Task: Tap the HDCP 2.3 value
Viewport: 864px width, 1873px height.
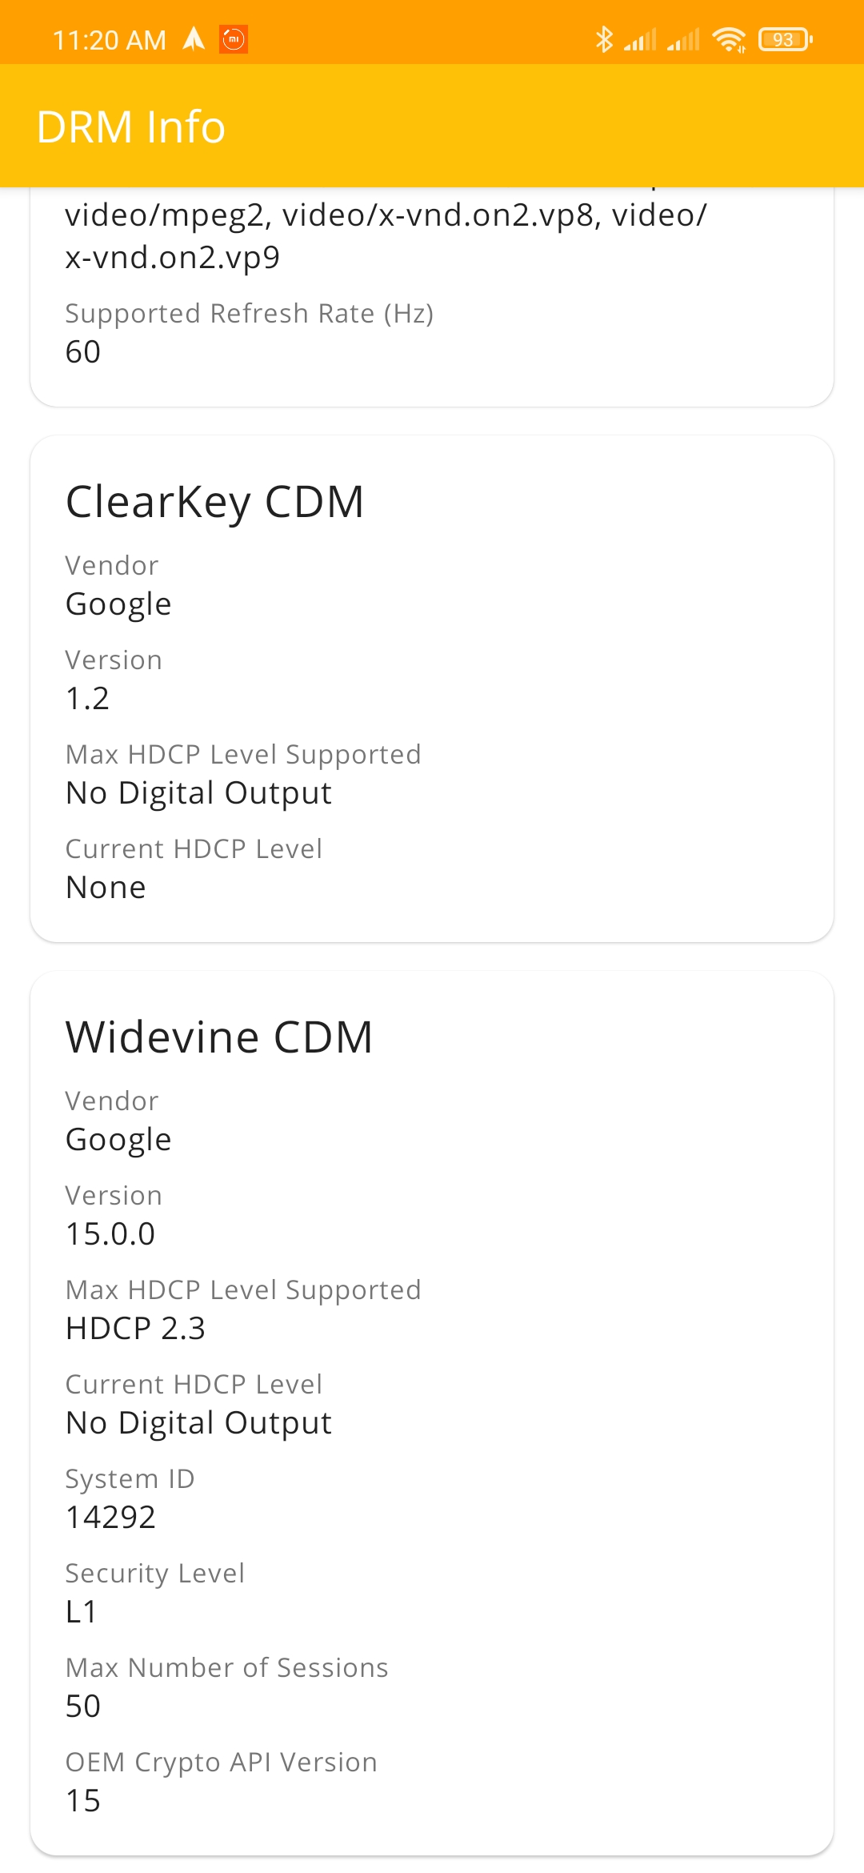Action: pos(136,1328)
